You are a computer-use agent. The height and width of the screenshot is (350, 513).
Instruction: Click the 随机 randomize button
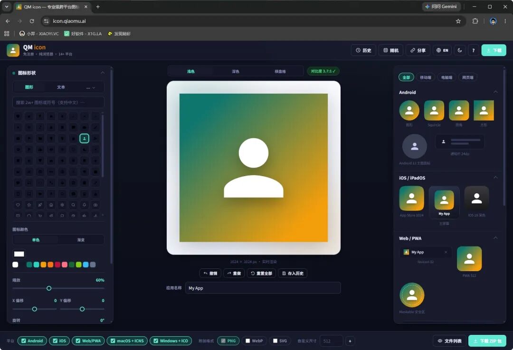(391, 50)
